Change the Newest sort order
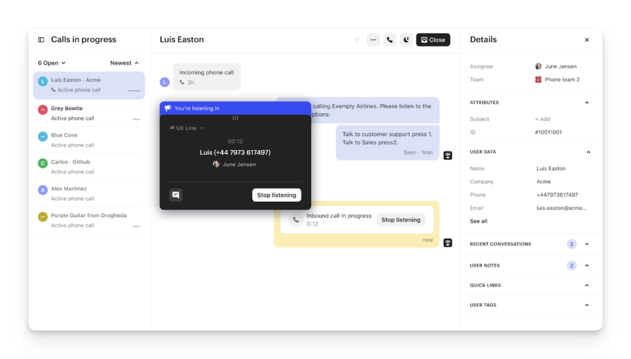The height and width of the screenshot is (359, 631). coord(124,63)
